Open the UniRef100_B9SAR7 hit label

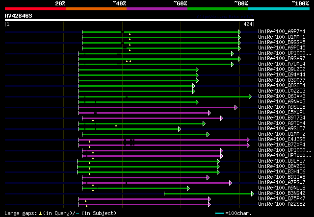(282, 59)
